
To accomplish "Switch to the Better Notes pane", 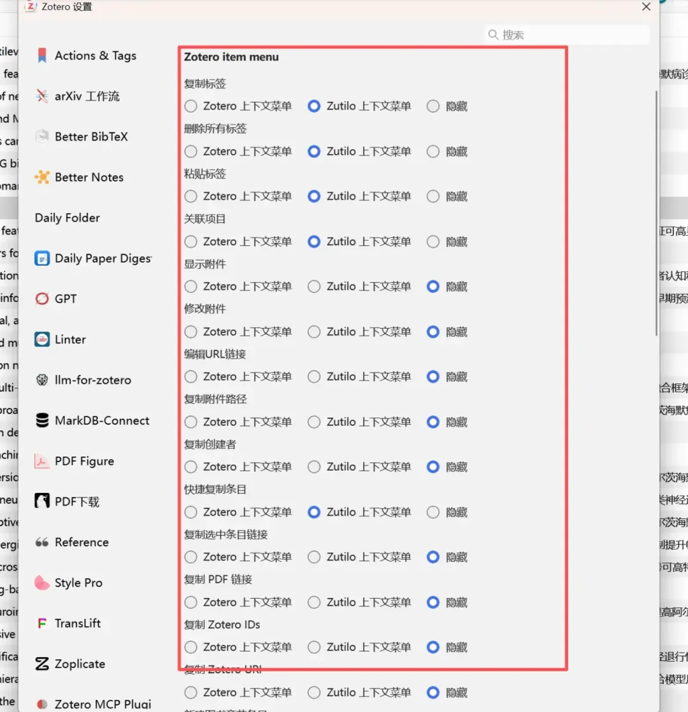I will (x=89, y=177).
